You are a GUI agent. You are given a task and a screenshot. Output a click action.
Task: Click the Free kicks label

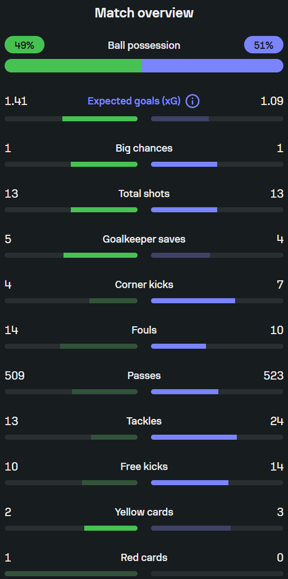[x=144, y=466]
